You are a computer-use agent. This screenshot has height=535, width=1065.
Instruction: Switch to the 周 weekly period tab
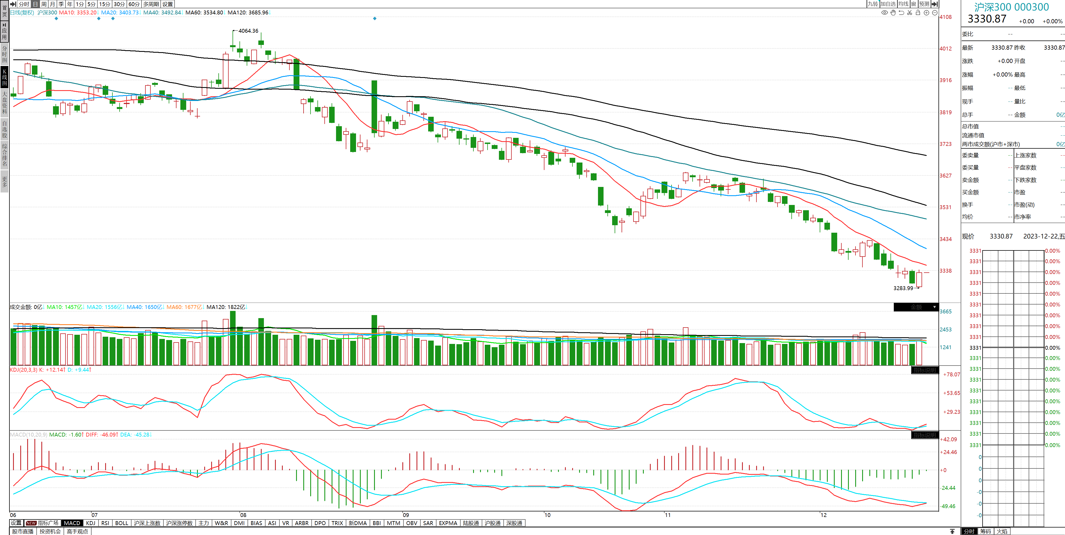coord(44,4)
